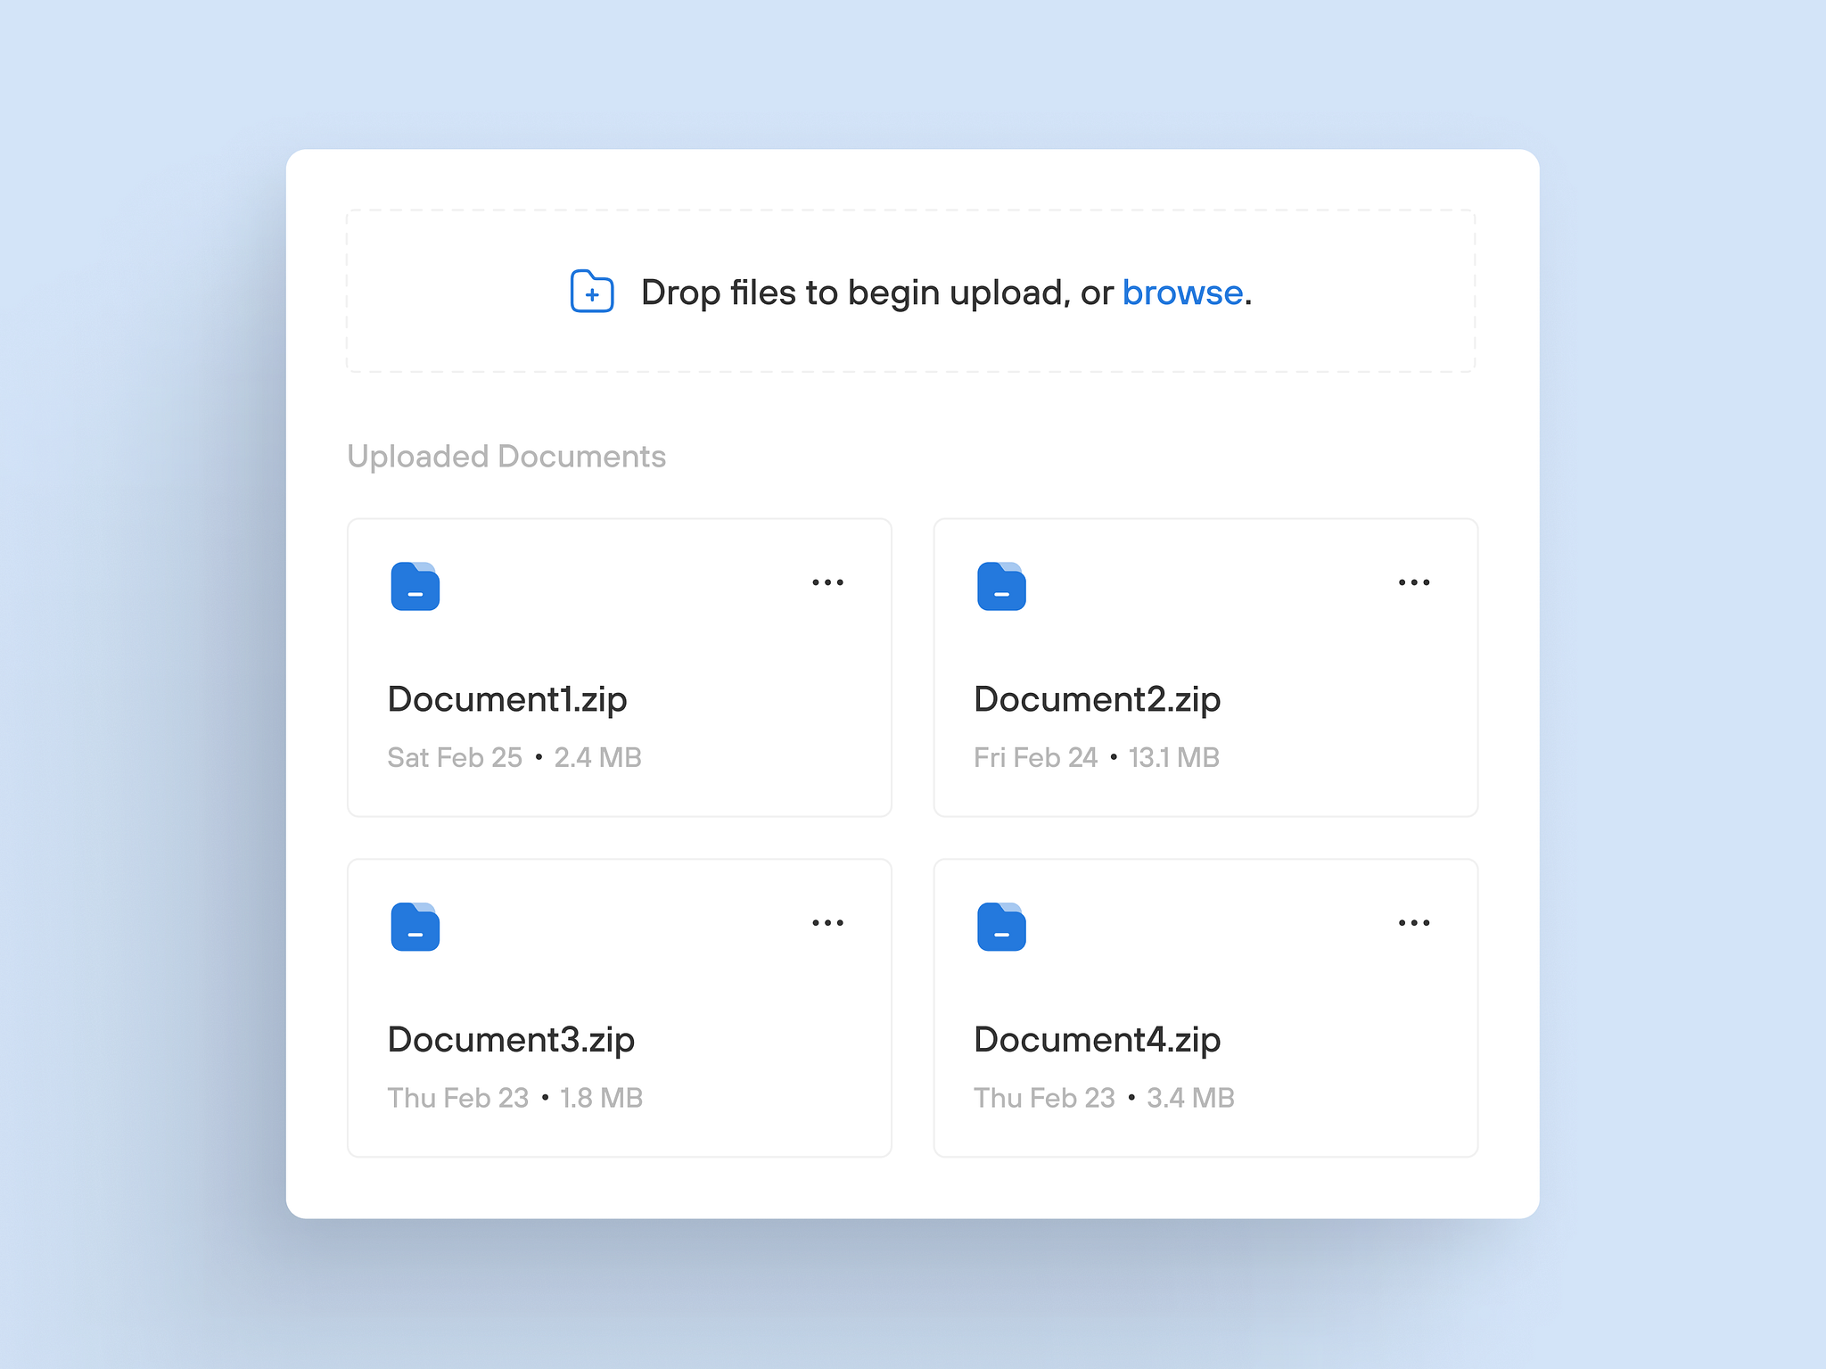Click the blue folder icon on Document3.zip card

point(414,926)
